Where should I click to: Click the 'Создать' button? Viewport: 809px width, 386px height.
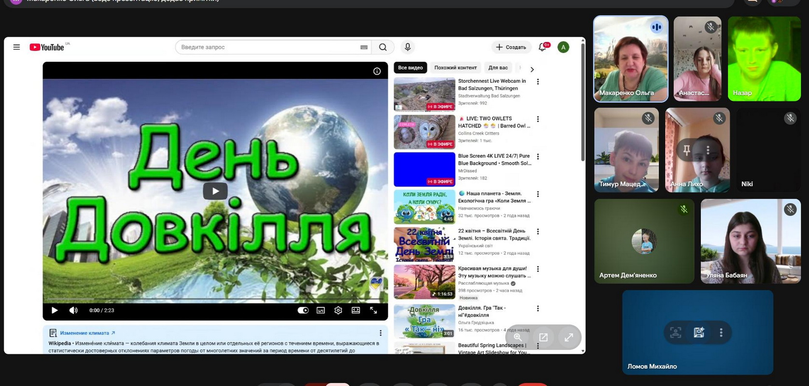point(511,47)
